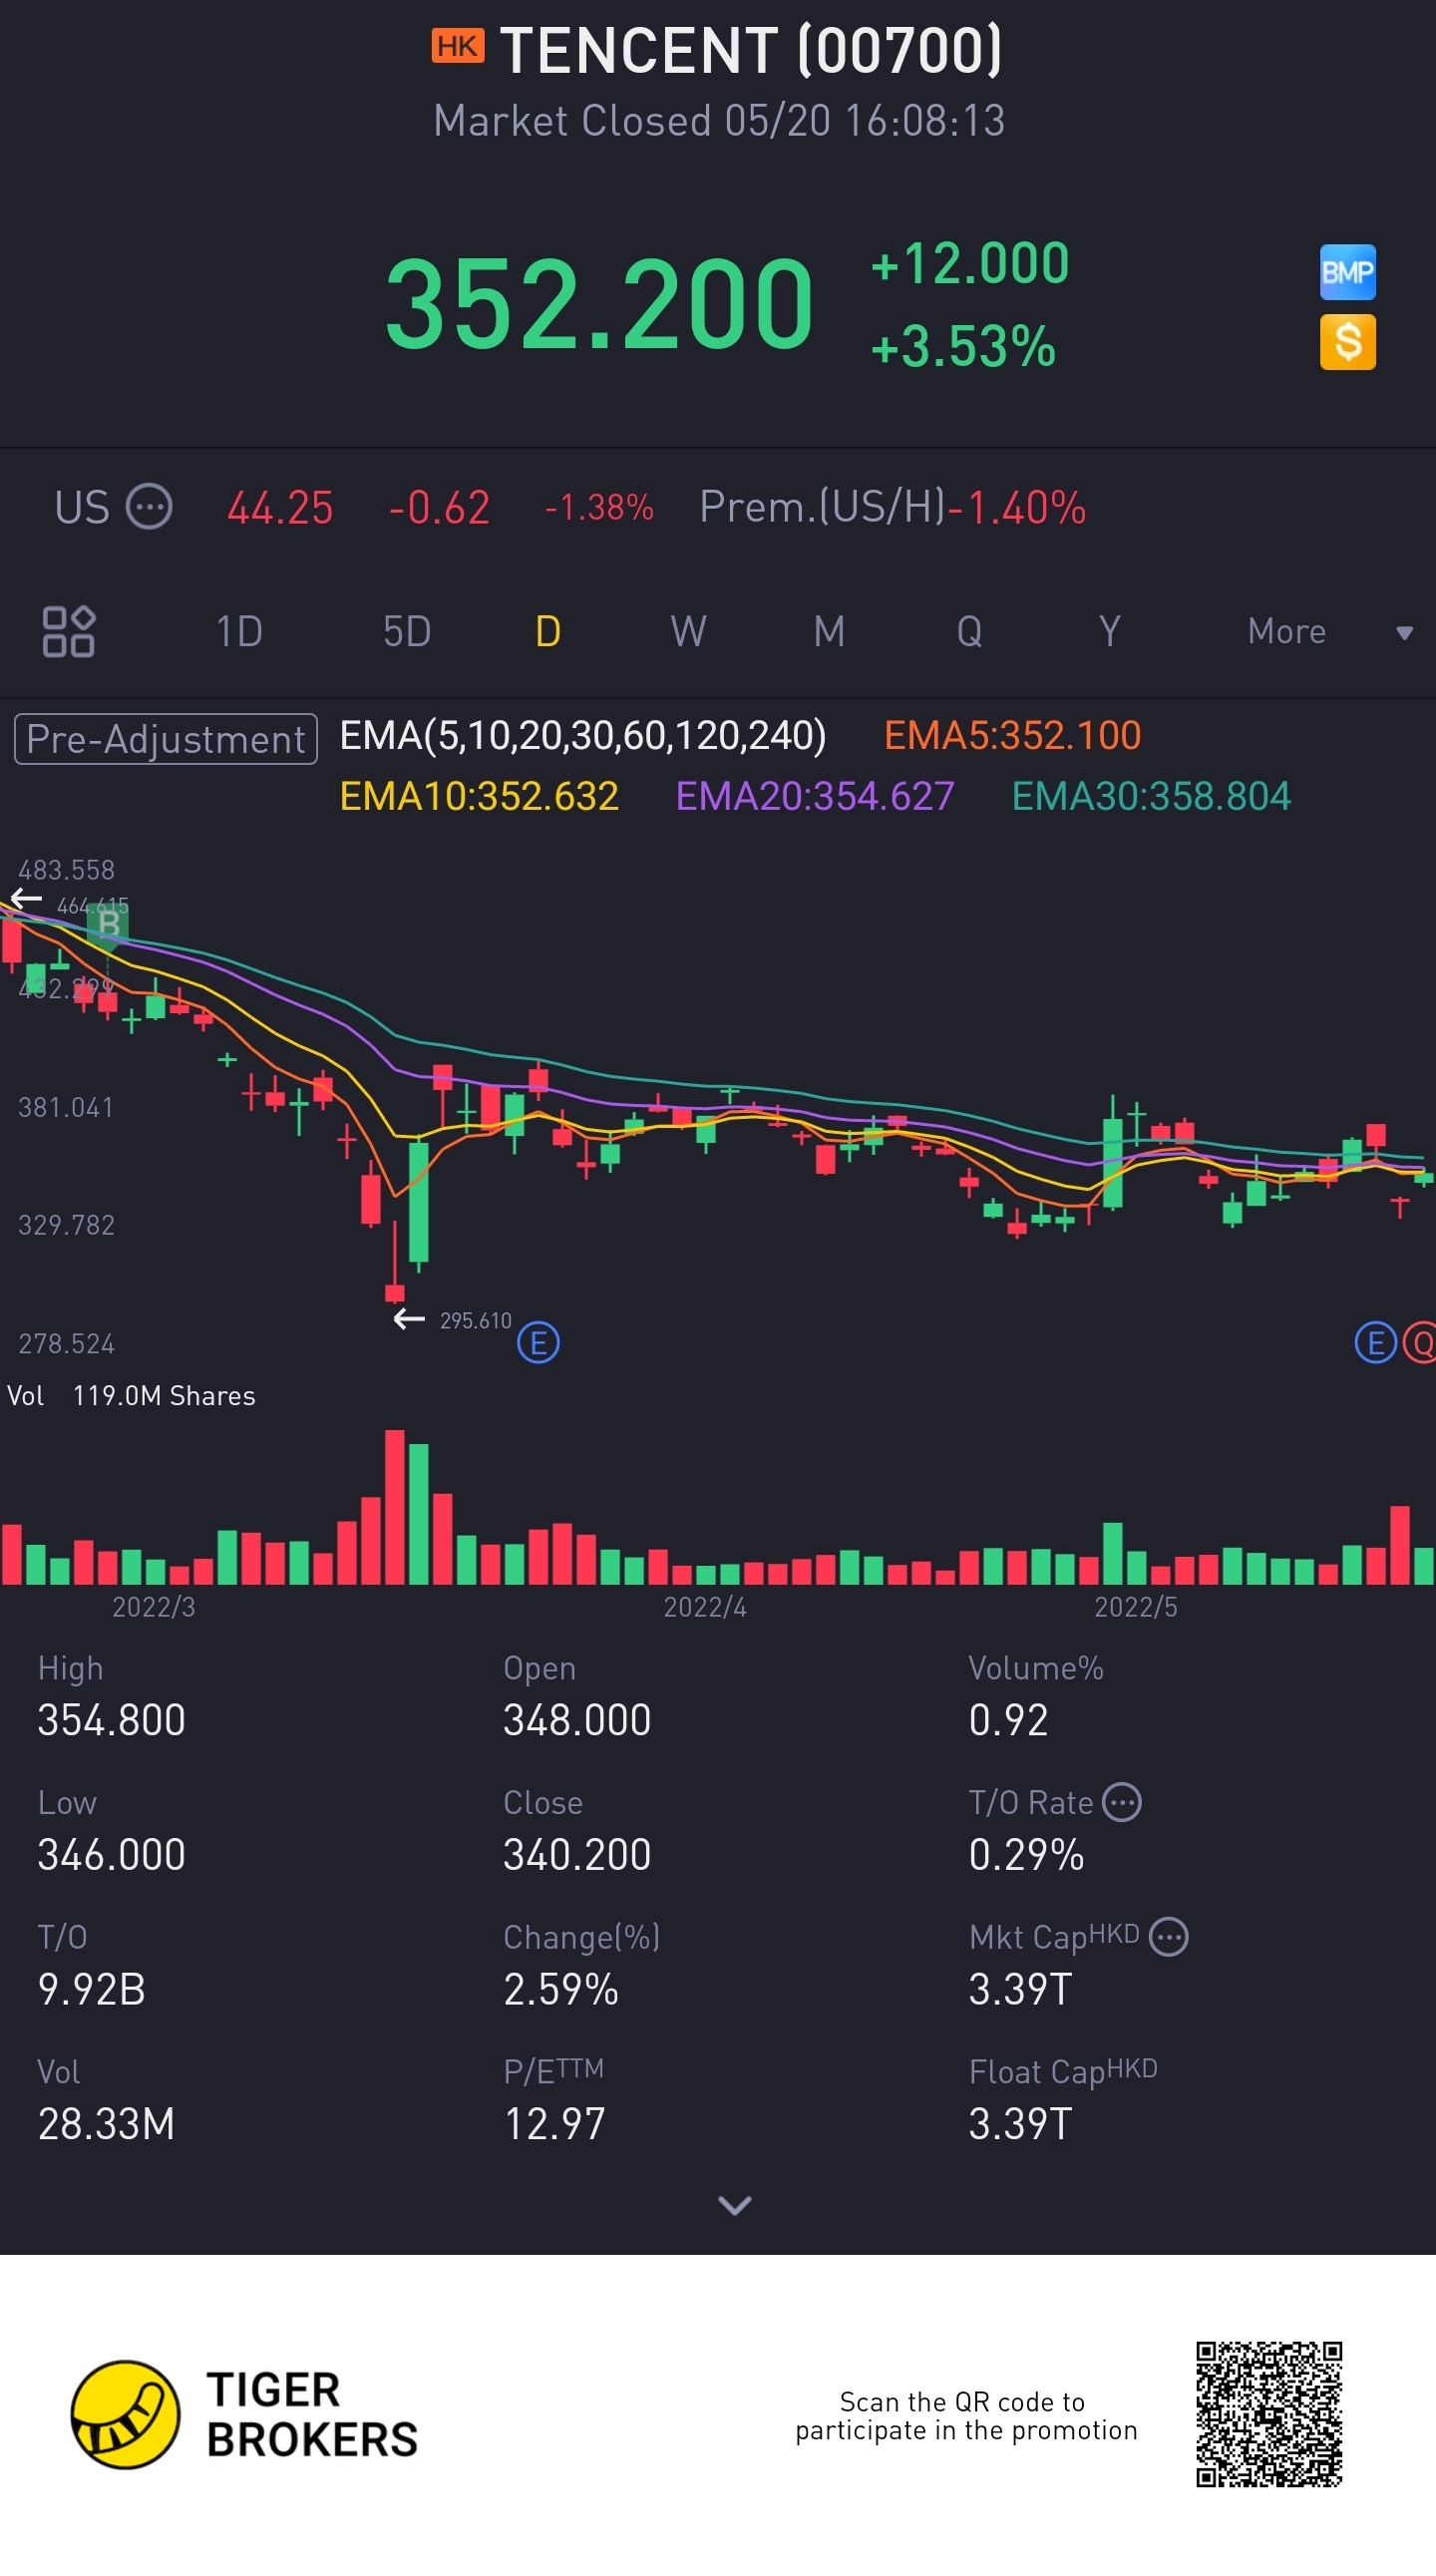Tap the +12.000 price change
1436x2576 pixels.
[x=970, y=264]
